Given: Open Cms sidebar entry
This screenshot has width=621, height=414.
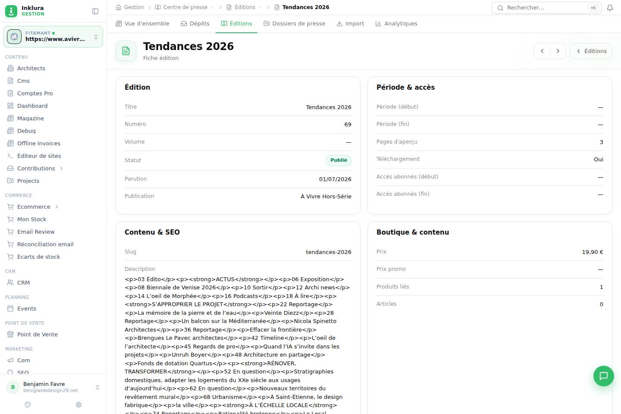Looking at the screenshot, I should coord(23,81).
